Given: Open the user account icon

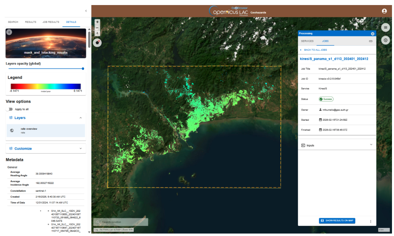Looking at the screenshot, I should tap(384, 11).
